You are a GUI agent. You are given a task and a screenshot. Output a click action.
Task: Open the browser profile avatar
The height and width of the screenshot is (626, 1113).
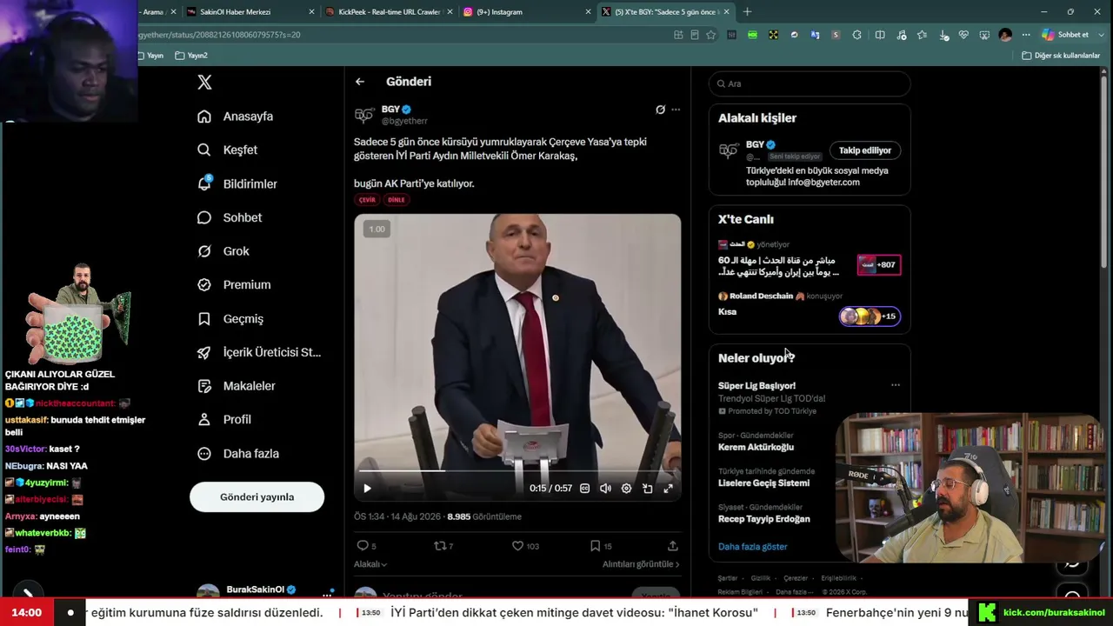pos(1005,35)
